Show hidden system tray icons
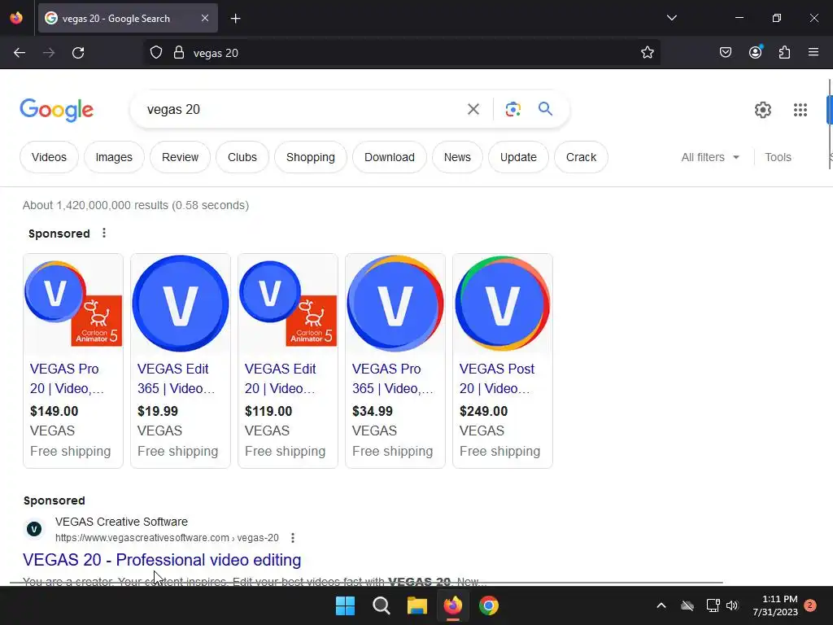 pos(661,605)
